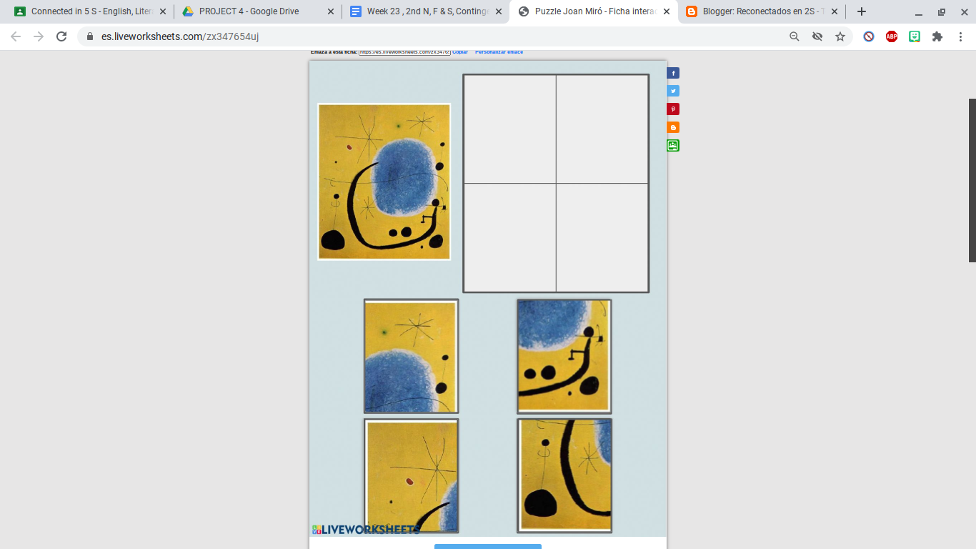The height and width of the screenshot is (549, 976).
Task: Go back to the previous page
Action: [x=16, y=36]
